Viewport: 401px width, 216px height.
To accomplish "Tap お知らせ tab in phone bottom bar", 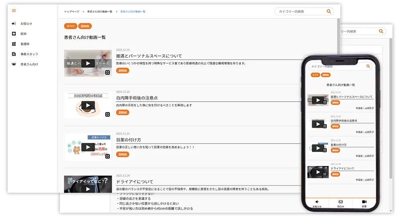I will point(317,204).
